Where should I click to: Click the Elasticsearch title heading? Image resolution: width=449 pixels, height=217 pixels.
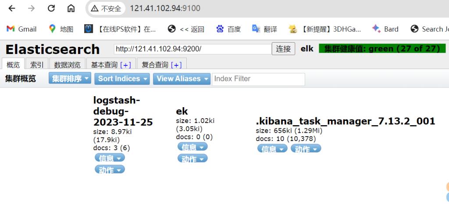tap(53, 49)
